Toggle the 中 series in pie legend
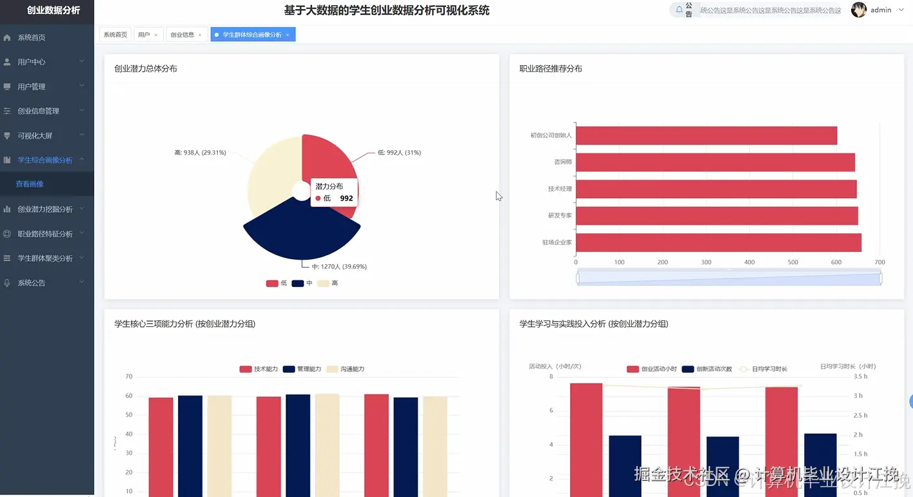The image size is (913, 497). [x=302, y=283]
